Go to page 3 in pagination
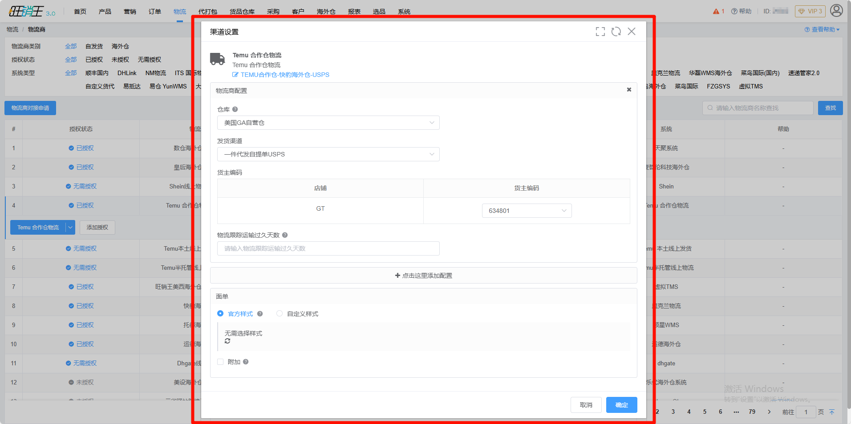Image resolution: width=851 pixels, height=424 pixels. 673,412
